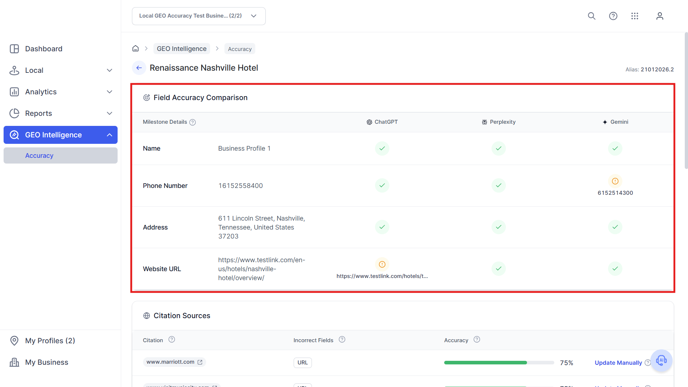Click the Reports pie chart sidebar icon
The width and height of the screenshot is (688, 387).
pos(14,113)
